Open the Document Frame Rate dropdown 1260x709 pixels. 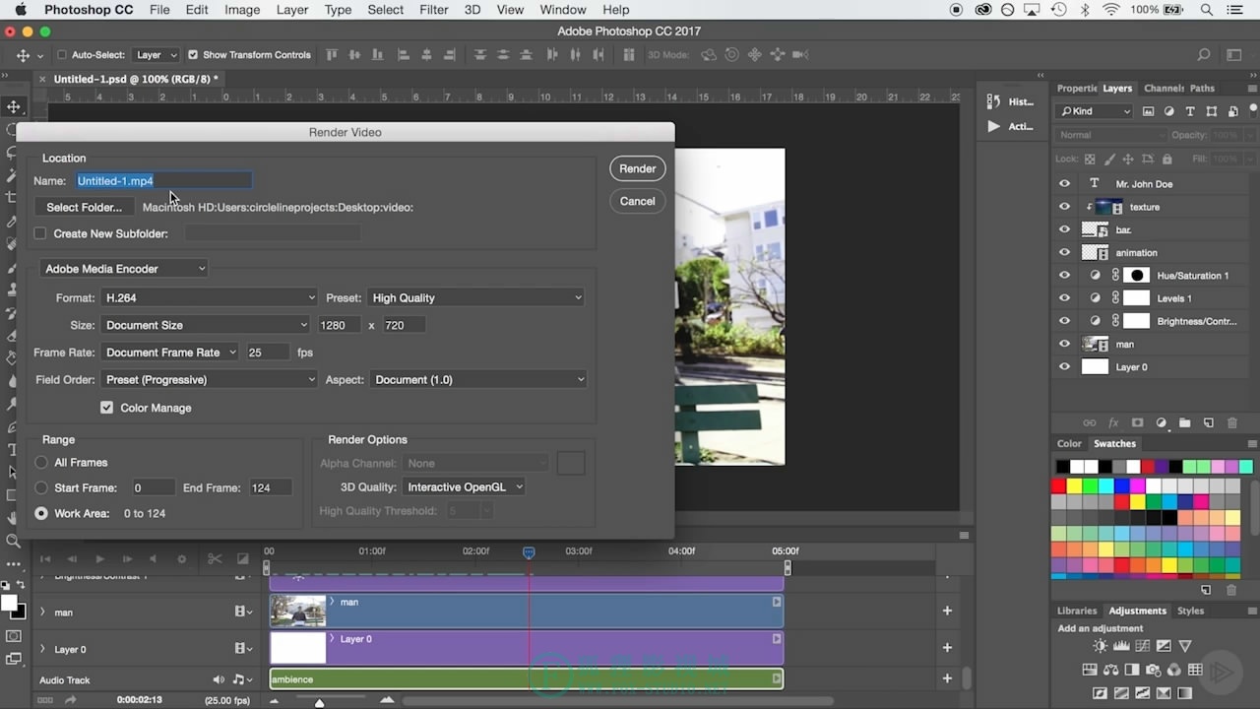pos(169,353)
